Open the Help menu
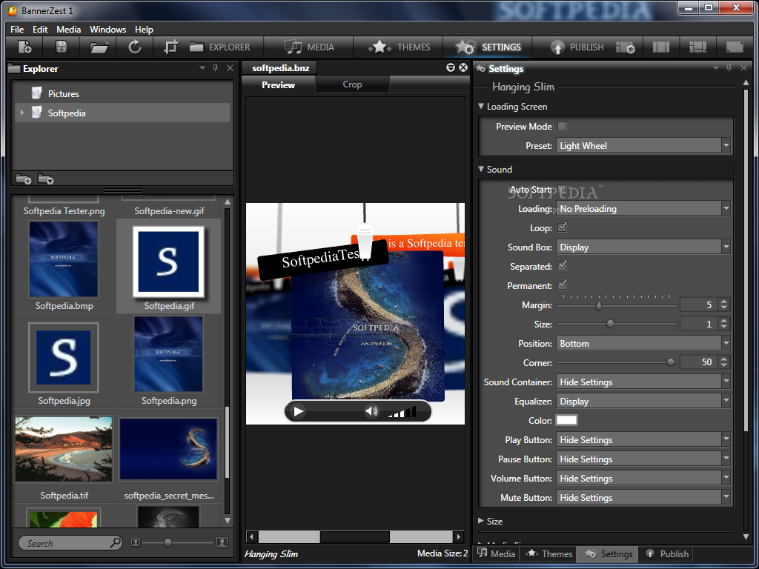 point(144,30)
